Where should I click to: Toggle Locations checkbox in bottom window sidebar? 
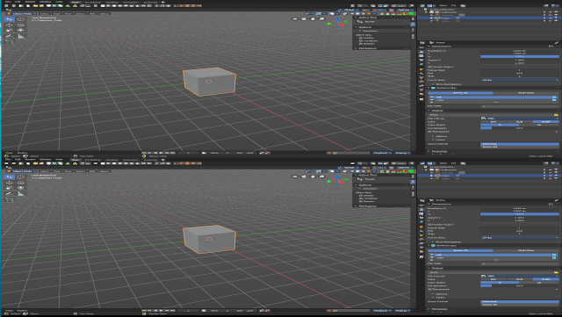[361, 198]
